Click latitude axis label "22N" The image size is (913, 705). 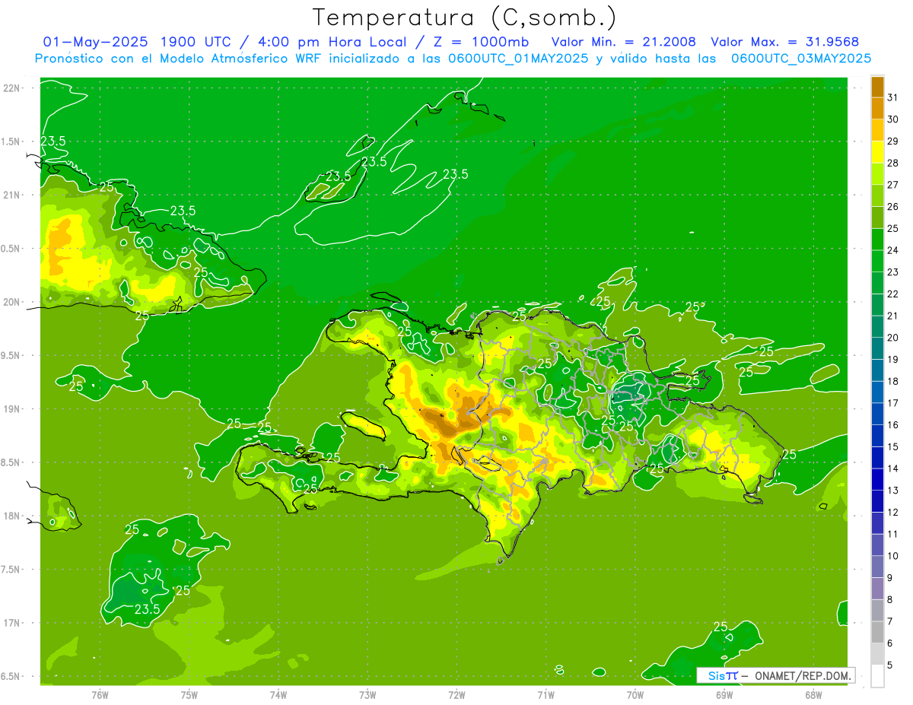[11, 88]
